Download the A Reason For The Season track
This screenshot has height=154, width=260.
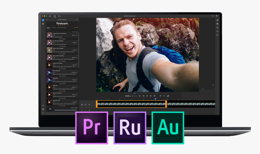(77, 34)
